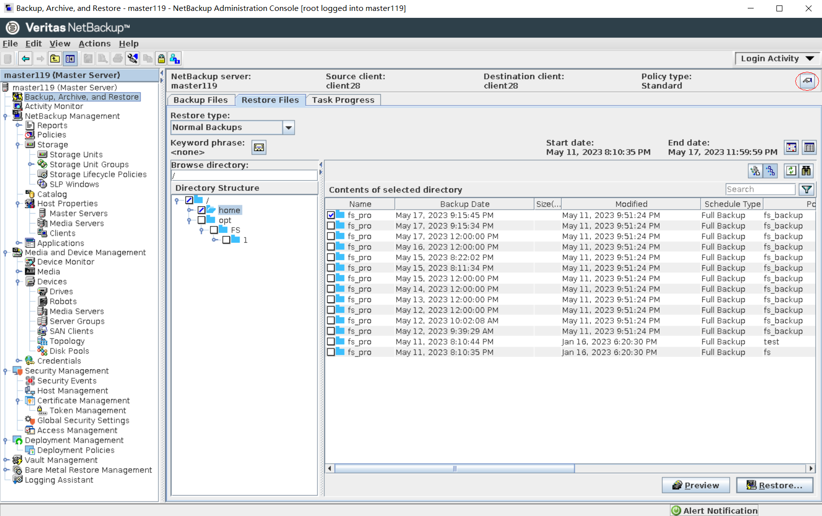Check the opt folder checkbox
The image size is (822, 516).
coord(202,220)
